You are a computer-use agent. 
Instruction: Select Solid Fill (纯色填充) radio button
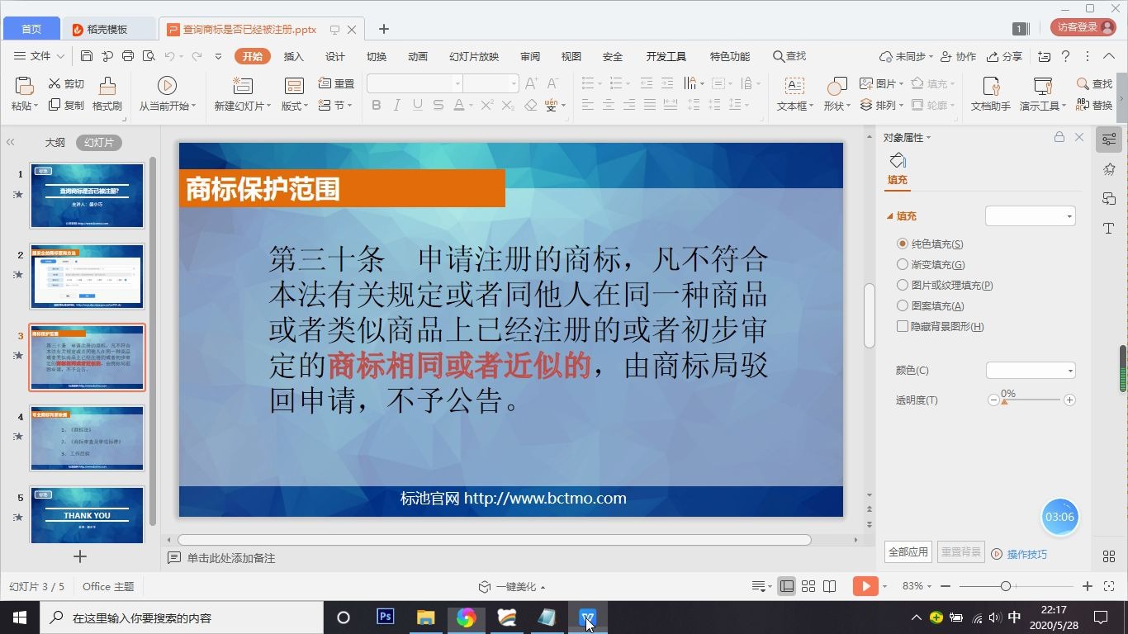tap(903, 244)
